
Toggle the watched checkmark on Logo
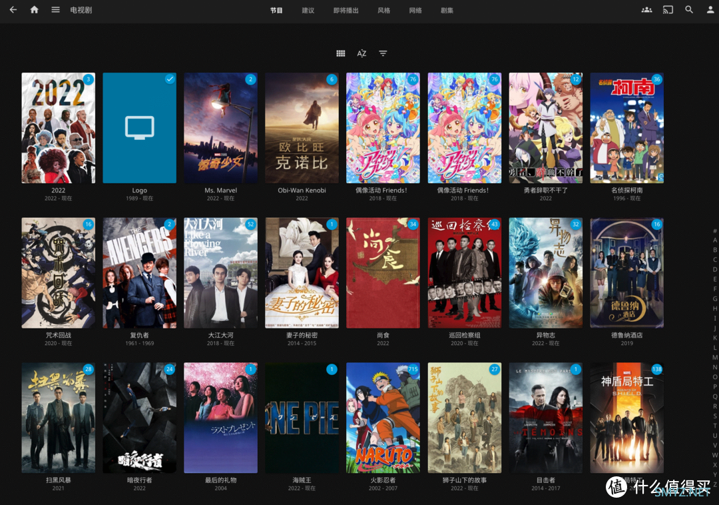170,79
